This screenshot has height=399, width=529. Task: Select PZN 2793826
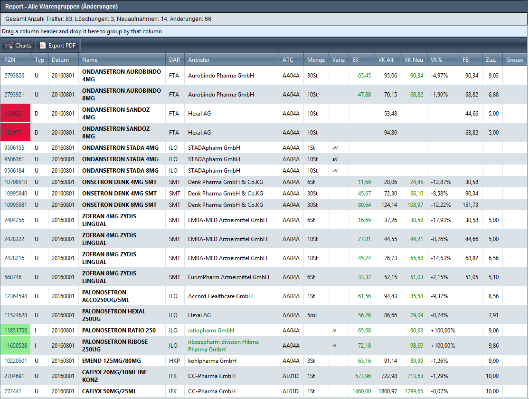click(14, 75)
